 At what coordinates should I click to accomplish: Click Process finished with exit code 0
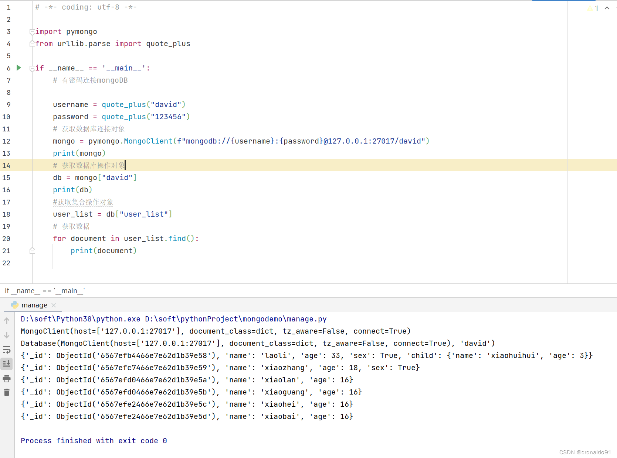(94, 441)
